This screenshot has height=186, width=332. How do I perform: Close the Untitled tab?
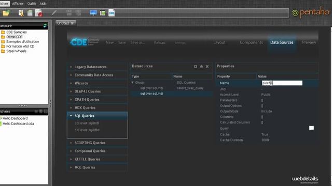point(72,23)
